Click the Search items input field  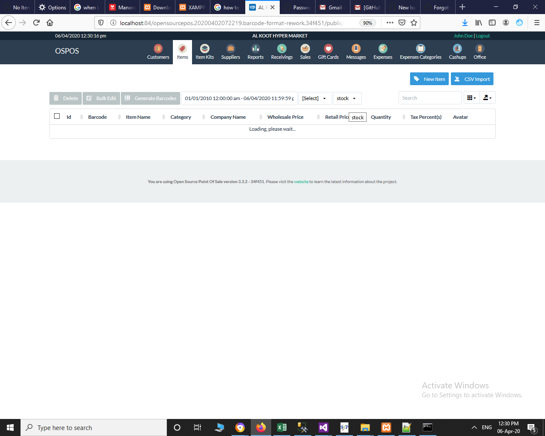tap(430, 98)
